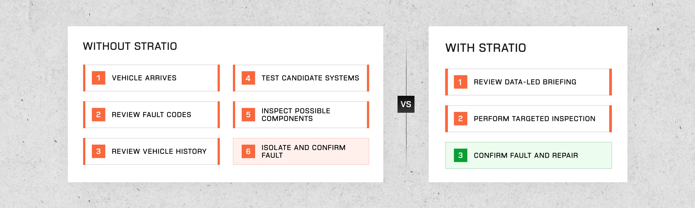Click the number 6 badge beside Isolate and Confirm Fault
This screenshot has width=695, height=208.
248,151
